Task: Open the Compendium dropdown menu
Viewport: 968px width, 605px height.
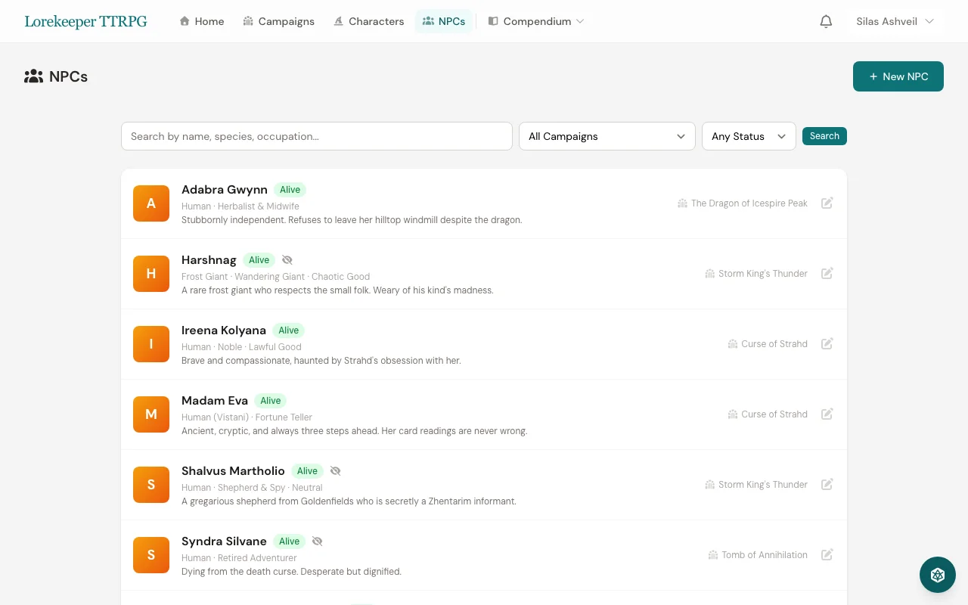Action: (535, 21)
